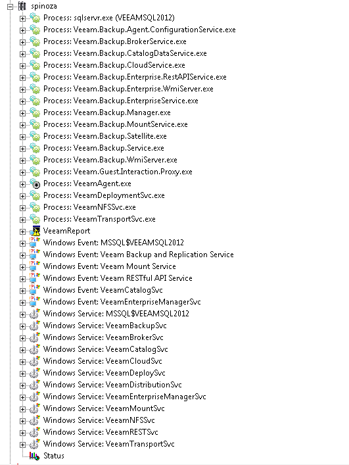Select Windows Service: VeeamTransportSvc row
This screenshot has height=465, width=349.
tap(109, 444)
